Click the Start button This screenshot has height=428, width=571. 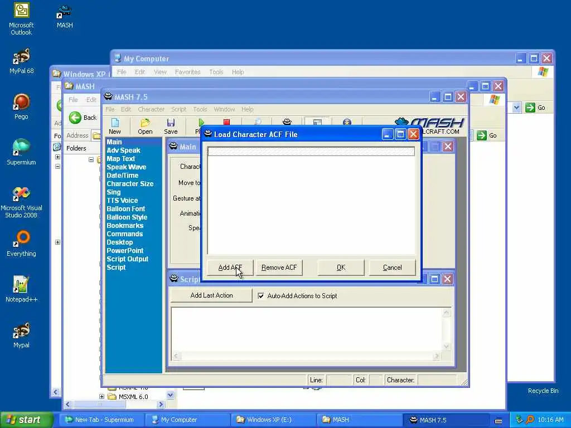pos(27,420)
